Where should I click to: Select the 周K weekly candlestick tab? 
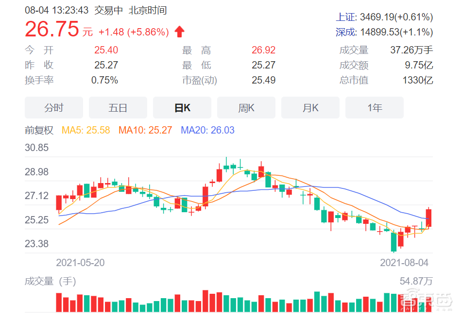246,107
